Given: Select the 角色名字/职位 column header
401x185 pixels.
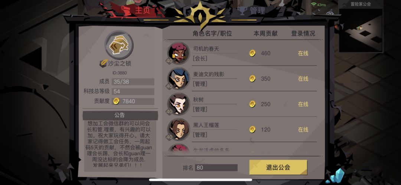Looking at the screenshot, I should tap(212, 33).
